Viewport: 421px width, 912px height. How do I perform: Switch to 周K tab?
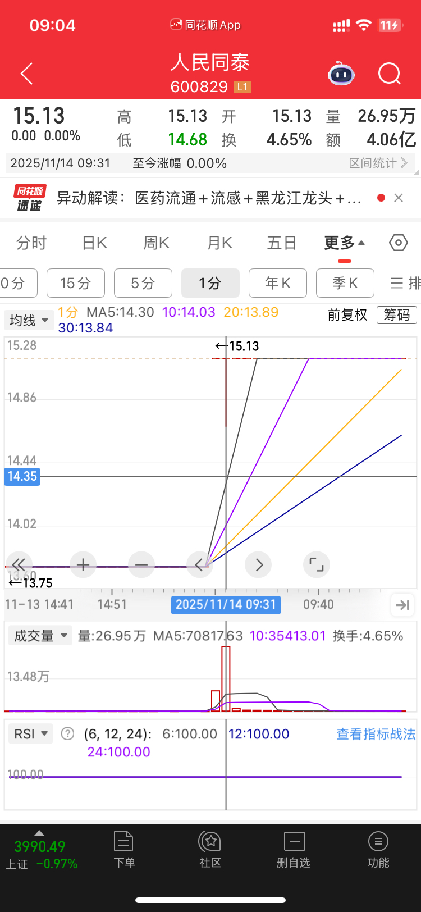tap(156, 243)
